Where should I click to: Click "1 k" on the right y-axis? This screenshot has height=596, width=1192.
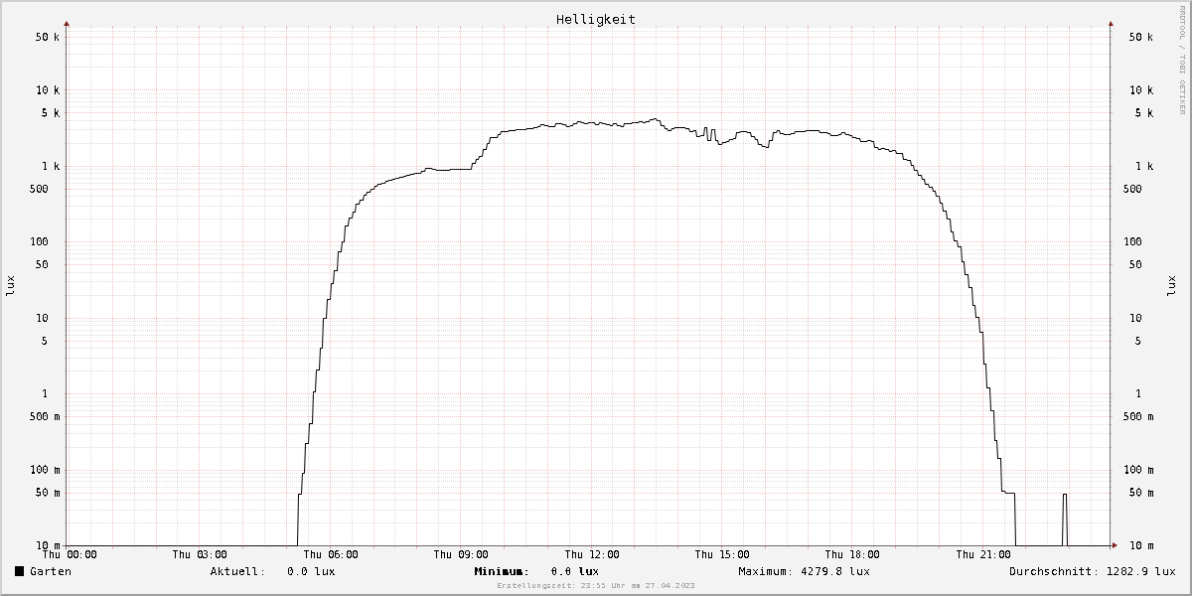tap(1145, 166)
